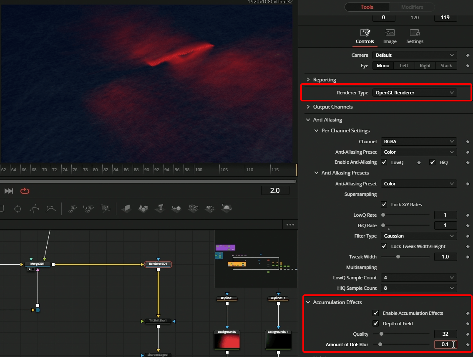Select the TiltShiftBlur1 node
473x357 pixels.
pyautogui.click(x=158, y=321)
